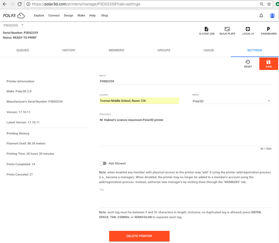Click the 'Version: 17.10.11' text
This screenshot has width=279, height=243.
18,112
